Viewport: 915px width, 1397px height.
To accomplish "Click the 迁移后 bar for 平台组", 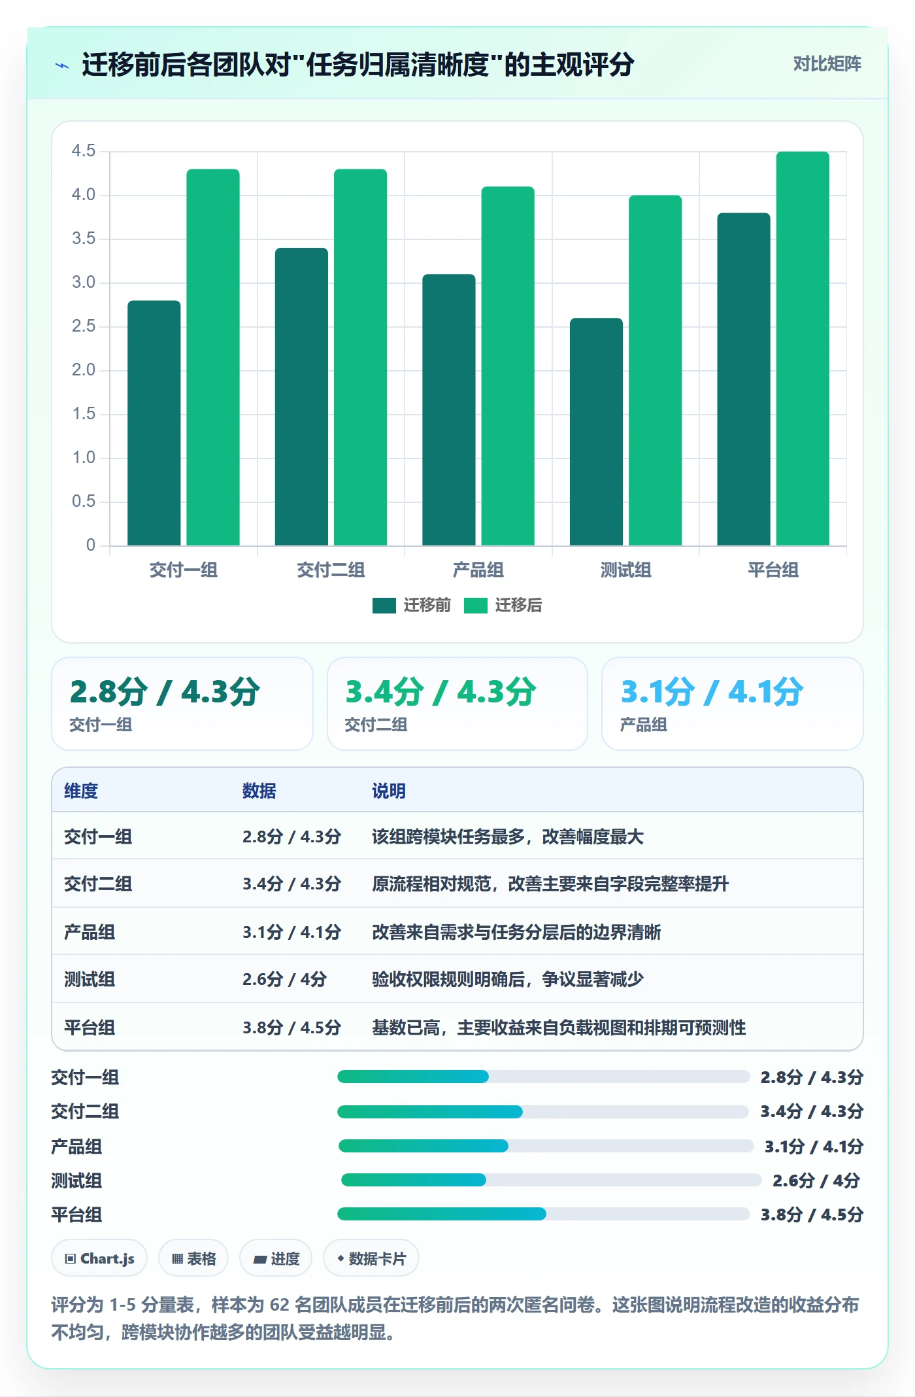I will [x=803, y=349].
